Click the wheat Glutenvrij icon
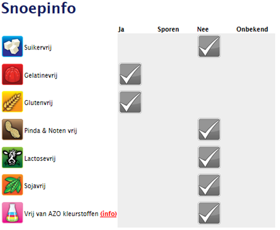The width and height of the screenshot is (280, 230). (x=13, y=102)
